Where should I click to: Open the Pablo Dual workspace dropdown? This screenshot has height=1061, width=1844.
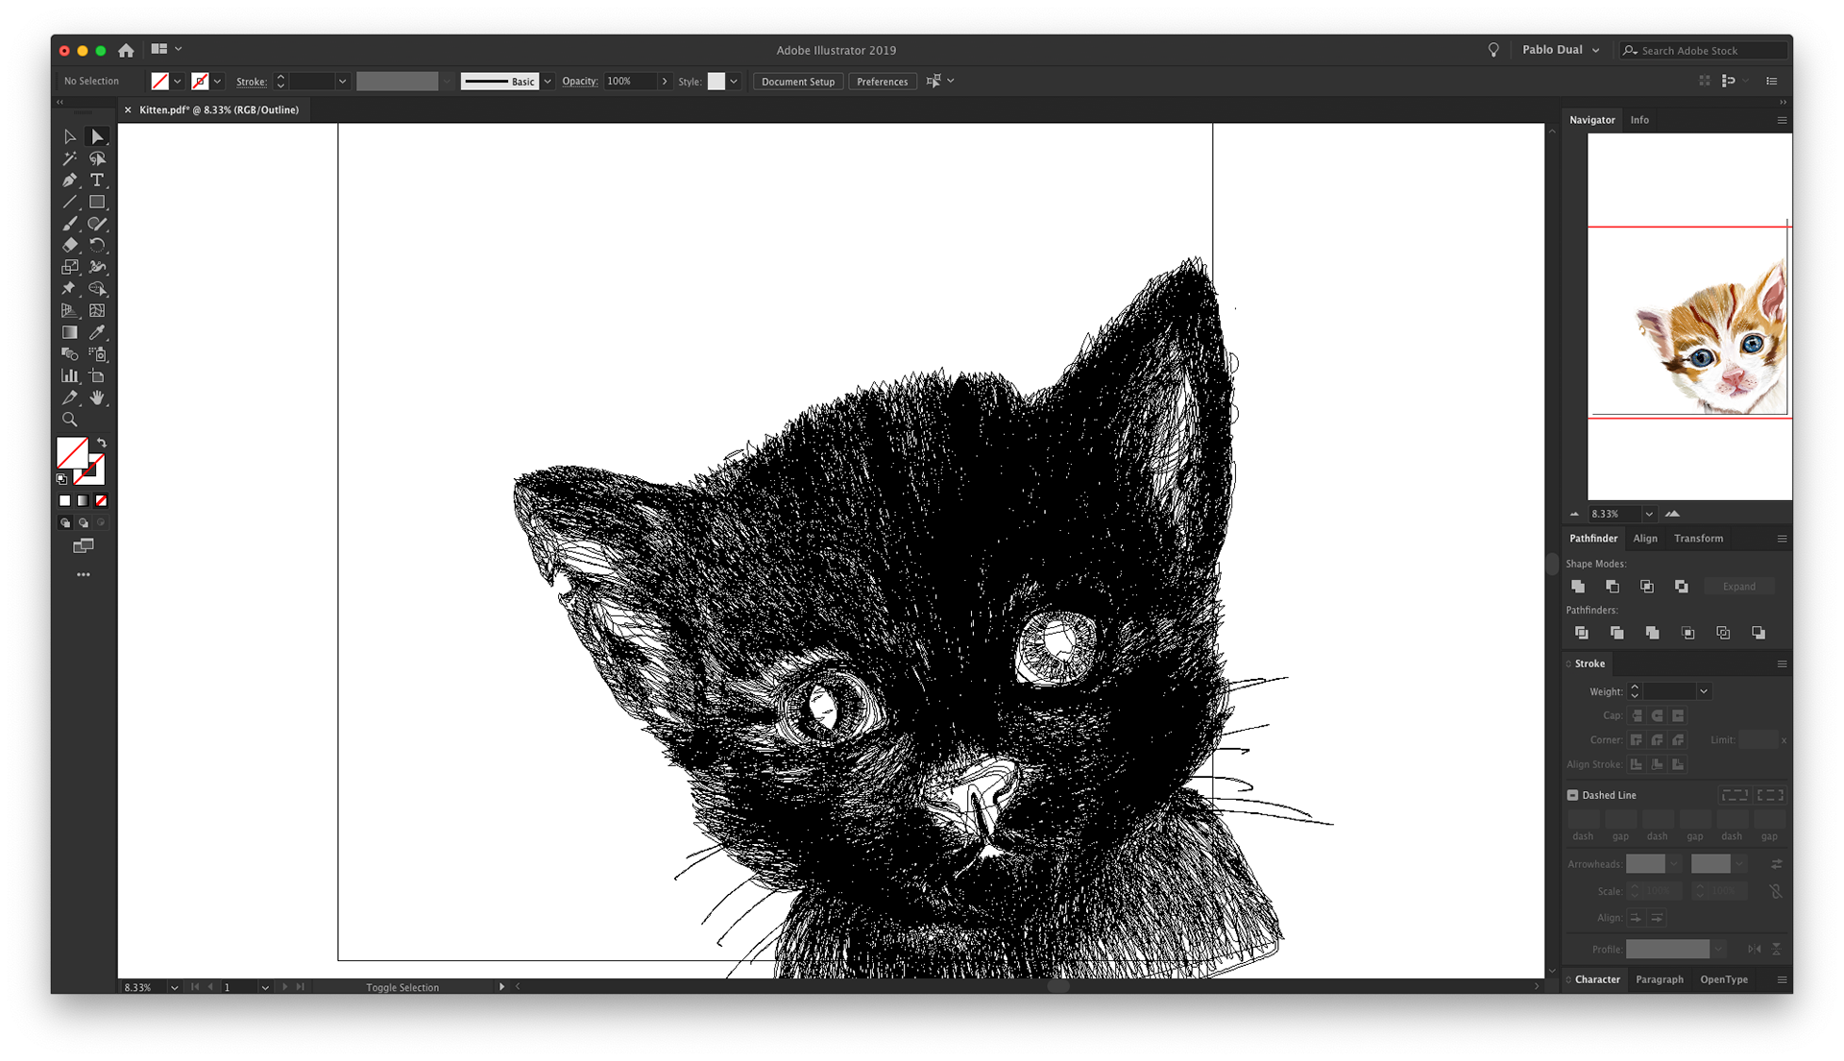pos(1595,50)
